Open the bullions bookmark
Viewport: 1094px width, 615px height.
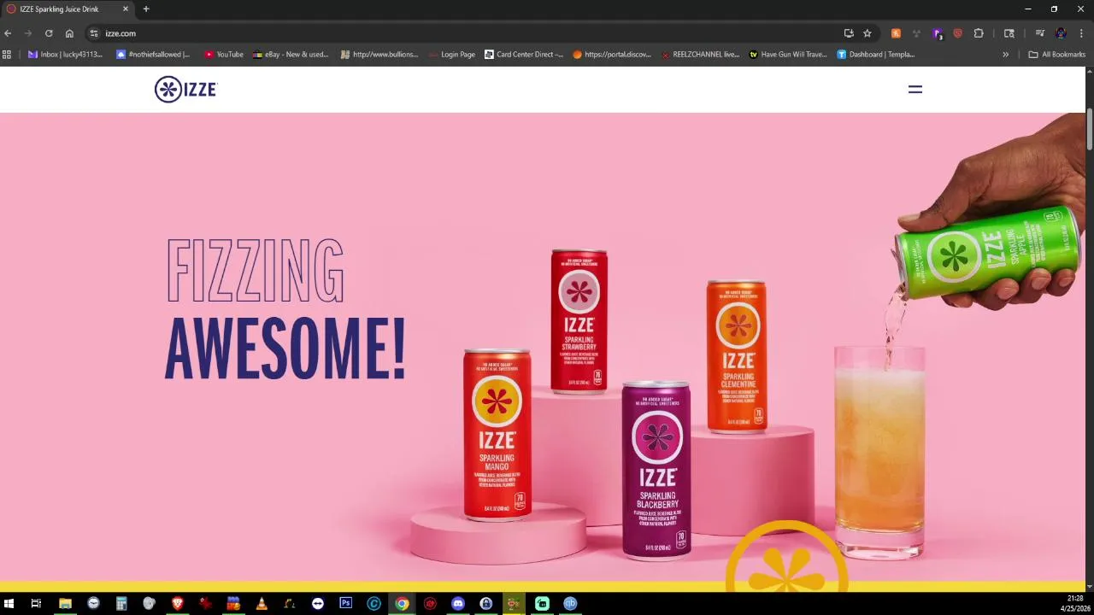379,55
